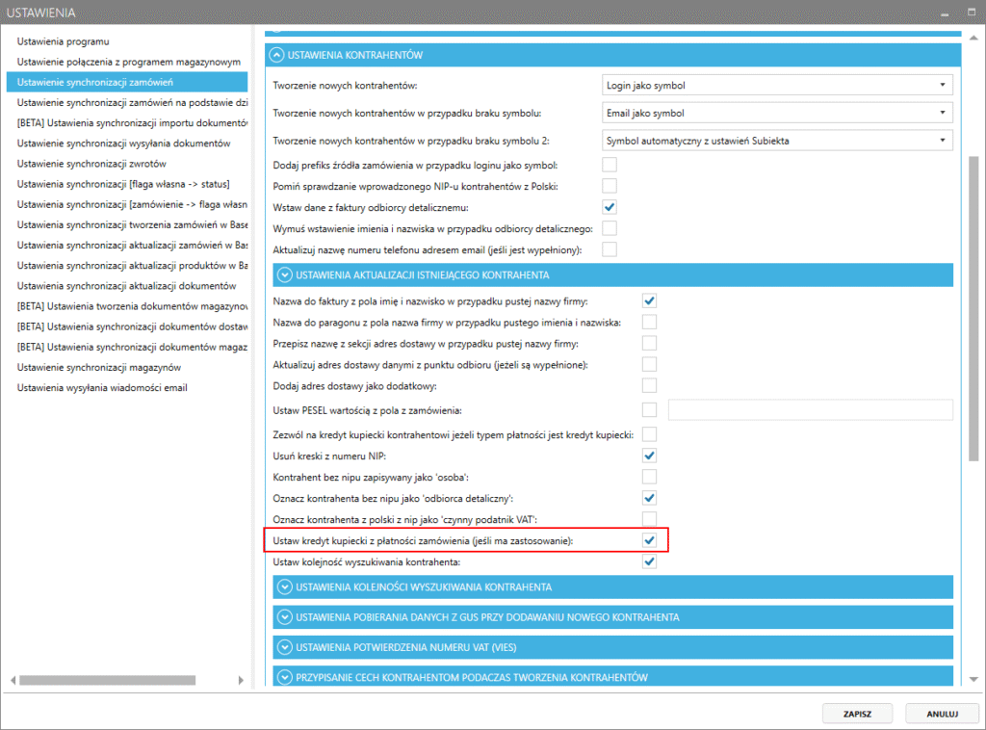Enable 'Dodaj adres dostawy jako dodatkowy' checkbox

tap(649, 386)
